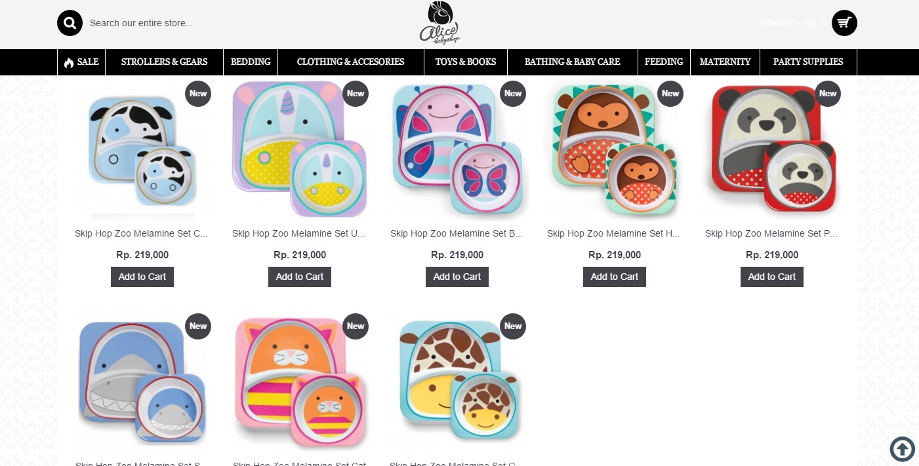Open the Skip Hop Zoo Melamine Set P... title link
Viewport: 919px width, 466px height.
[x=771, y=233]
